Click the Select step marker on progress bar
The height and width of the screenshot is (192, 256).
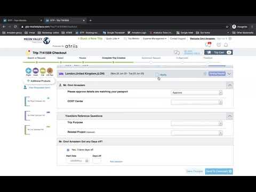coord(61,62)
